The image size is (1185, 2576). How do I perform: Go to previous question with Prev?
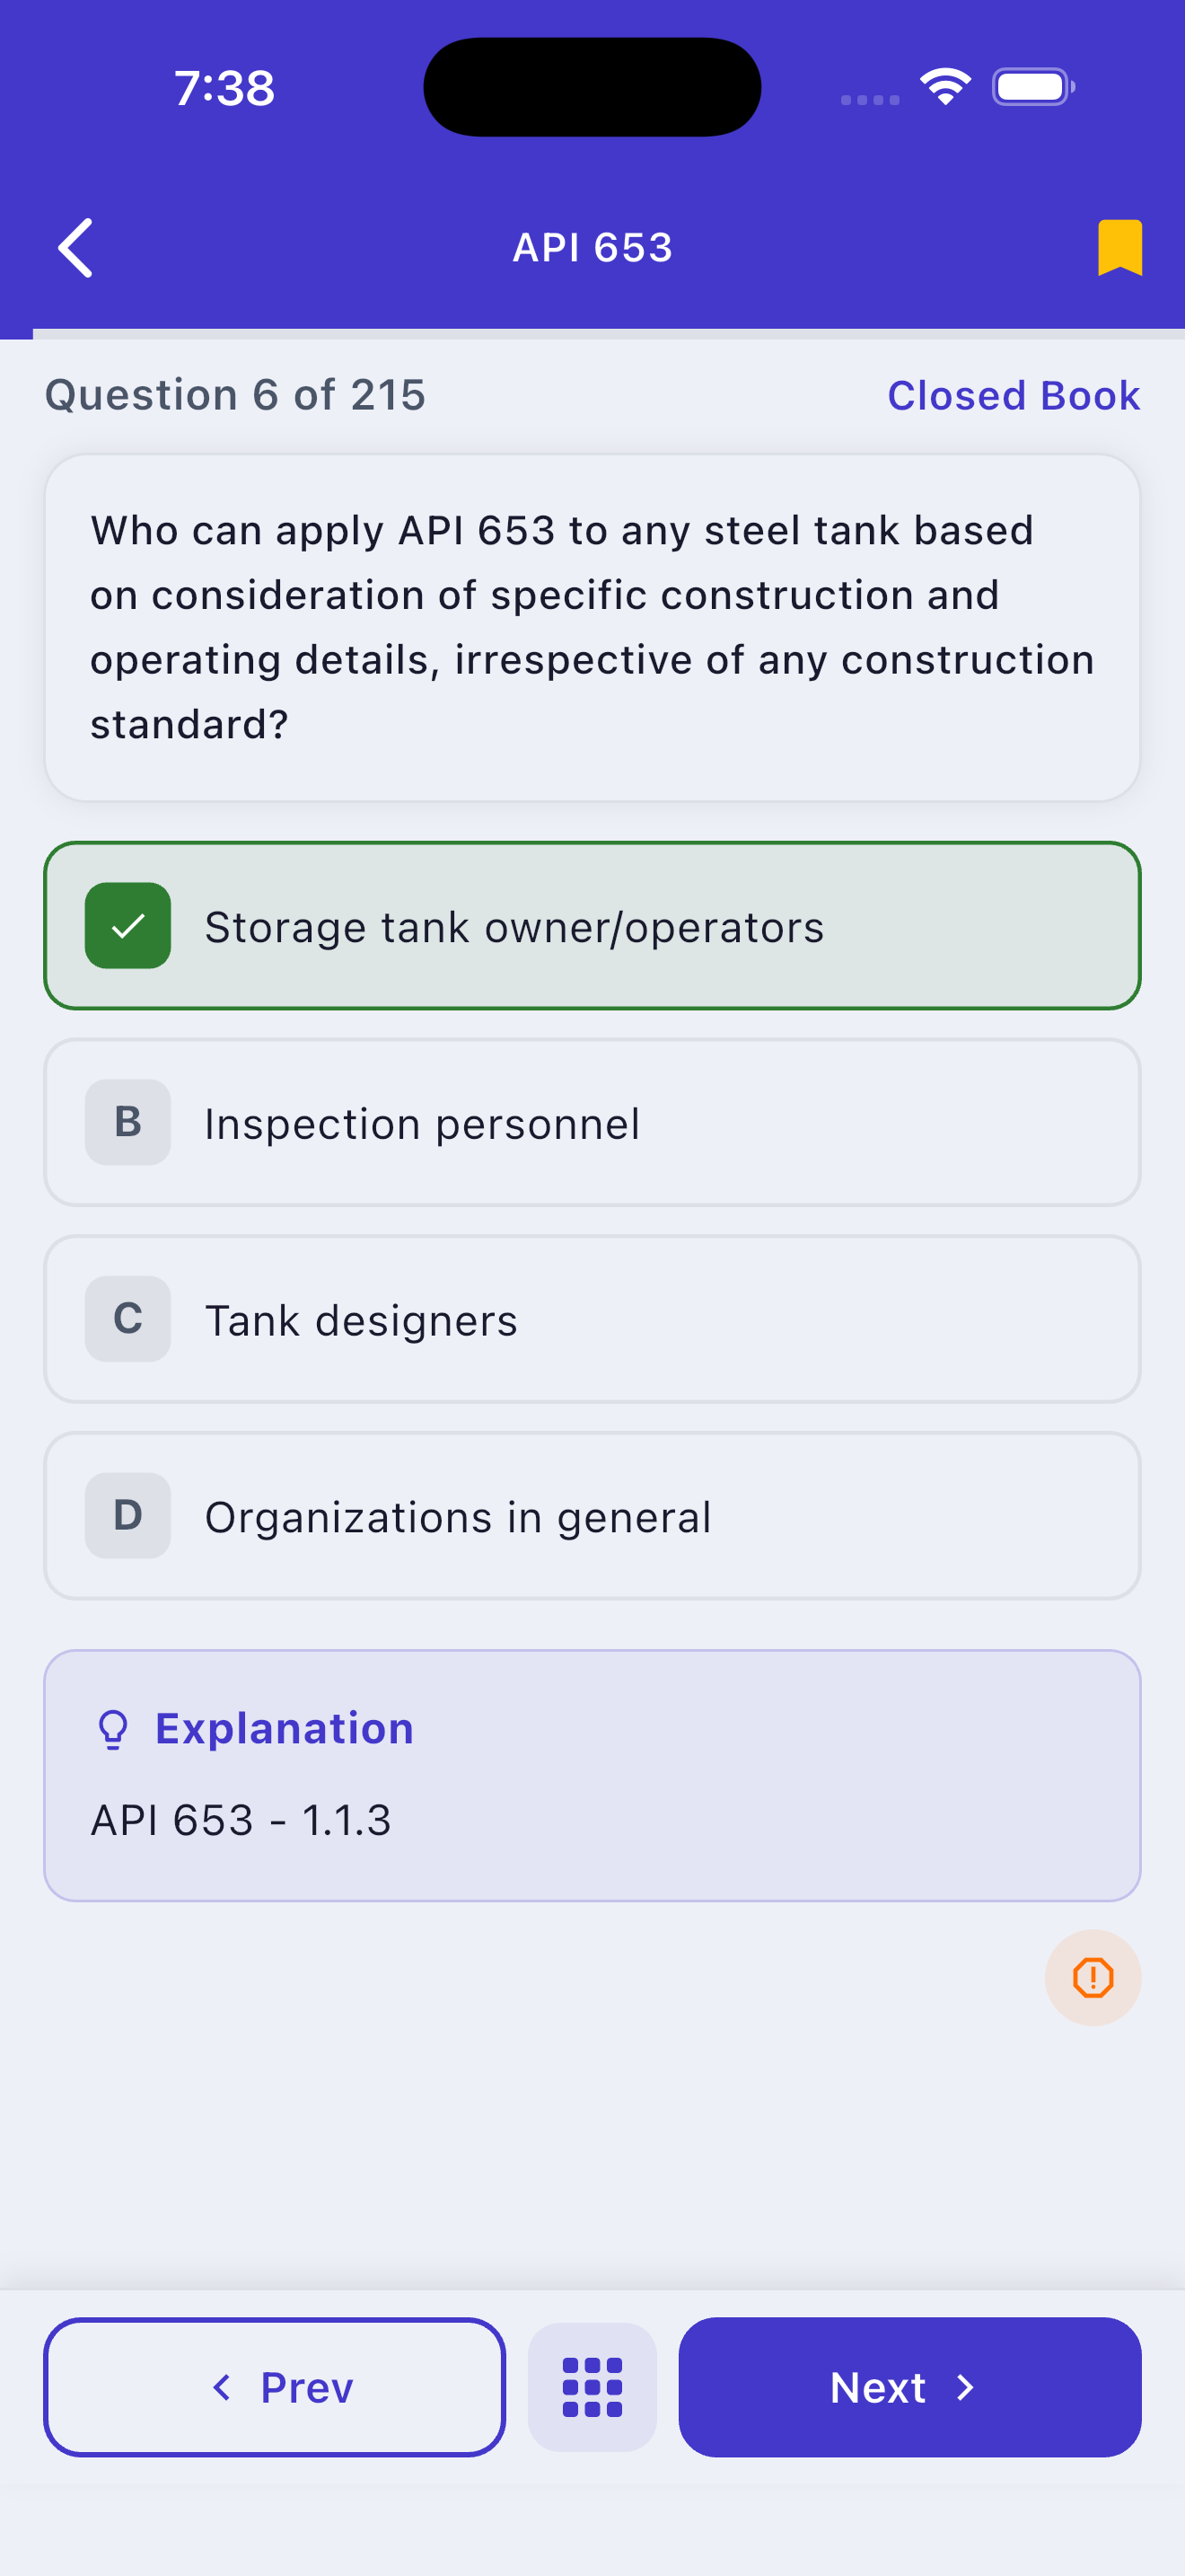[274, 2387]
